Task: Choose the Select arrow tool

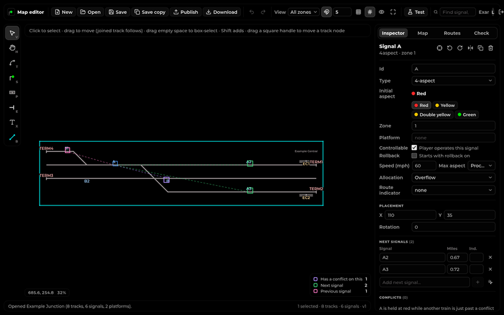Action: point(12,33)
